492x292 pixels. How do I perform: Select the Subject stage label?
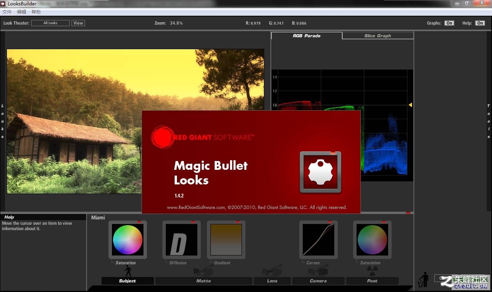[128, 281]
